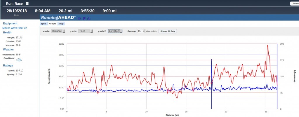Click the Average data points input field
Viewport: 299px width, 117px height.
tap(140, 31)
